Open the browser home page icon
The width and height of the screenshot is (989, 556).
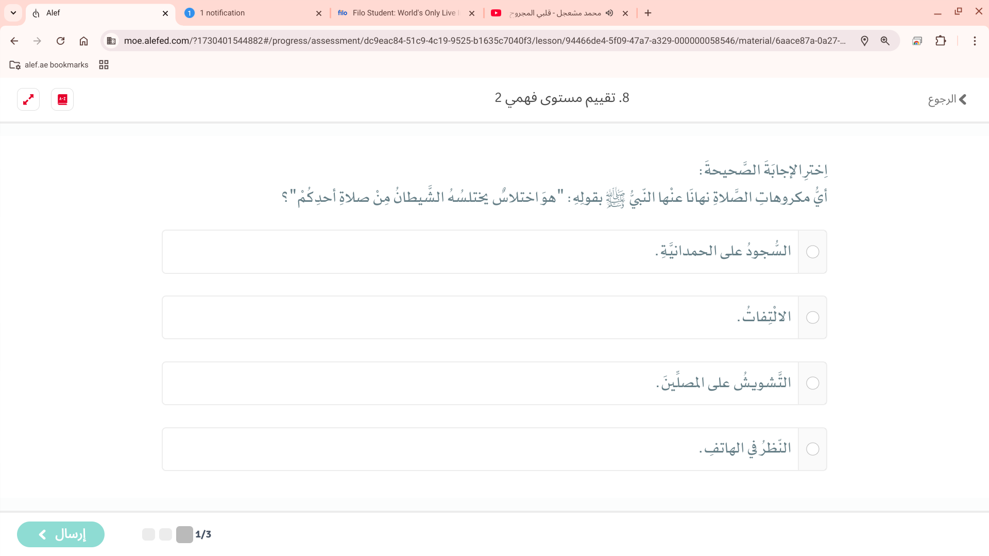click(83, 41)
